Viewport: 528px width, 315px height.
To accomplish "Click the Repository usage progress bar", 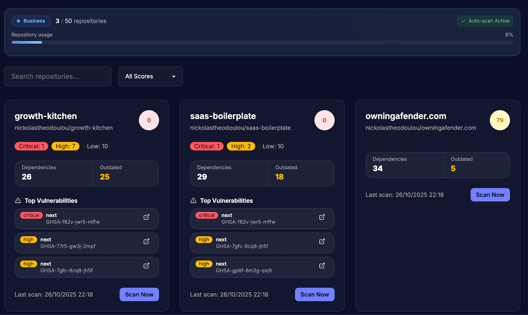I will 263,42.
